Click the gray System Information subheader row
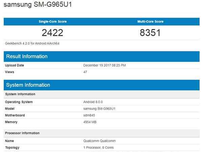The image size is (203, 152). [101, 94]
